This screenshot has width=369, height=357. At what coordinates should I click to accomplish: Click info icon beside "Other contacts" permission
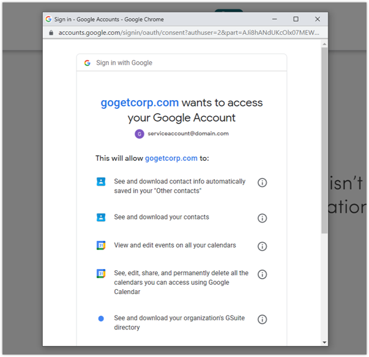(x=262, y=183)
